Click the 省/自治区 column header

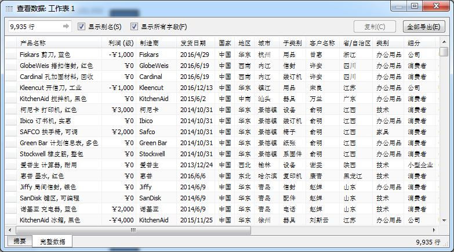pos(356,43)
